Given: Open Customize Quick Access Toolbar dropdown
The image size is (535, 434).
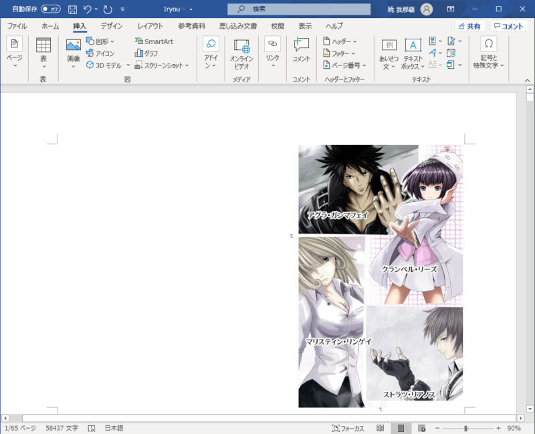Looking at the screenshot, I should point(122,9).
